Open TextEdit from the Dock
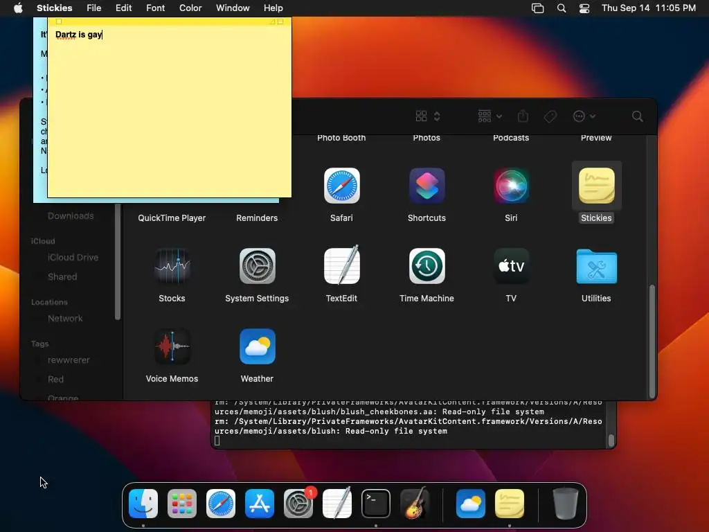709x532 pixels. (337, 504)
